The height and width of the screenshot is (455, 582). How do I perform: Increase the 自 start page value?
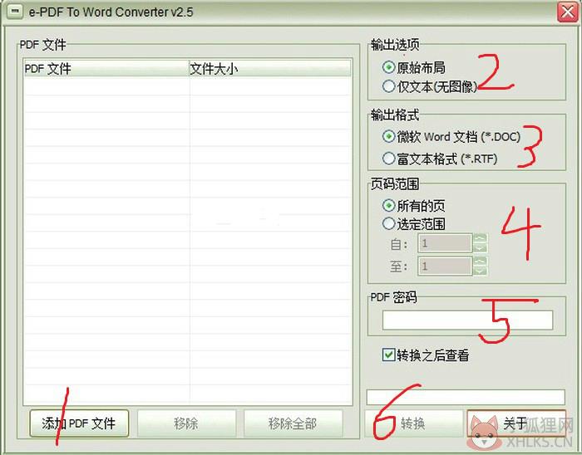tap(481, 237)
